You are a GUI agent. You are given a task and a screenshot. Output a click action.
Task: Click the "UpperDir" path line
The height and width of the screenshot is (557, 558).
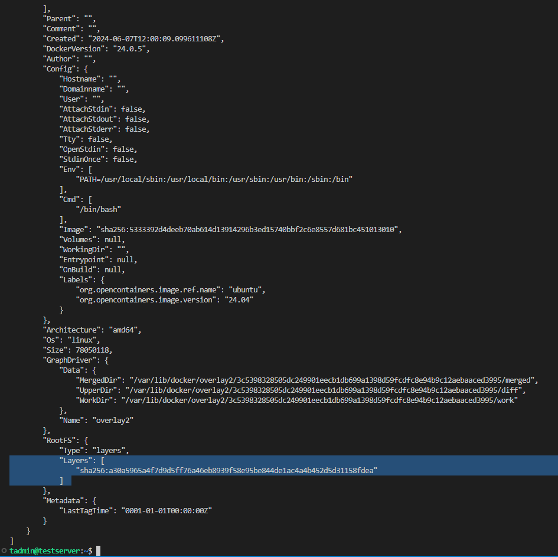coord(301,390)
